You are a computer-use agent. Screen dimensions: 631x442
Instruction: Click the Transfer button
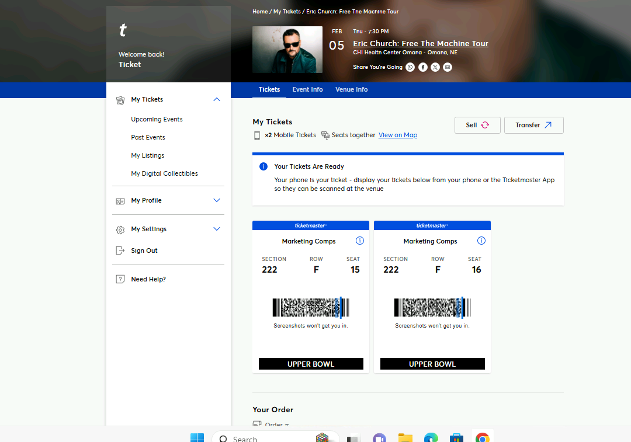click(x=533, y=125)
